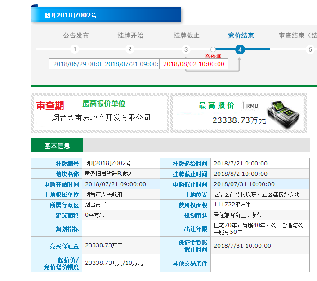The width and height of the screenshot is (317, 281).
Task: Click the RMB currency label
Action: point(252,106)
